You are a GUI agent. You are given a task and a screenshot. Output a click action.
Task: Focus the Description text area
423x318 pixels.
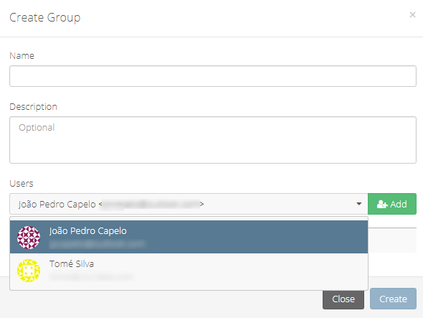[x=213, y=140]
